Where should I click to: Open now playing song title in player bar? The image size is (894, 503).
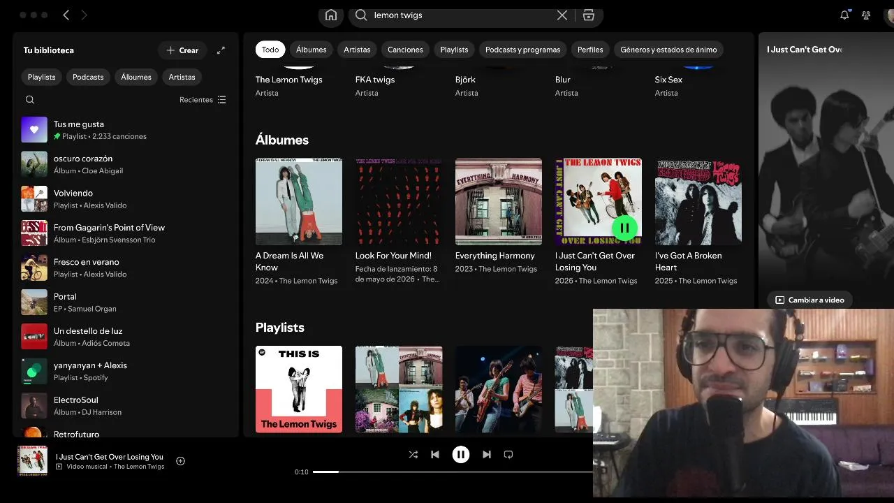click(110, 457)
